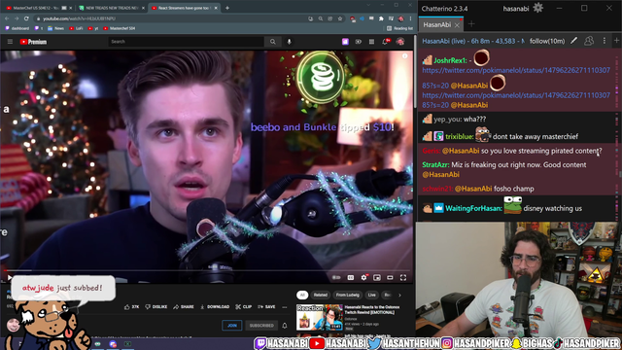
Task: Show more chips with the right chevron
Action: coord(399,295)
